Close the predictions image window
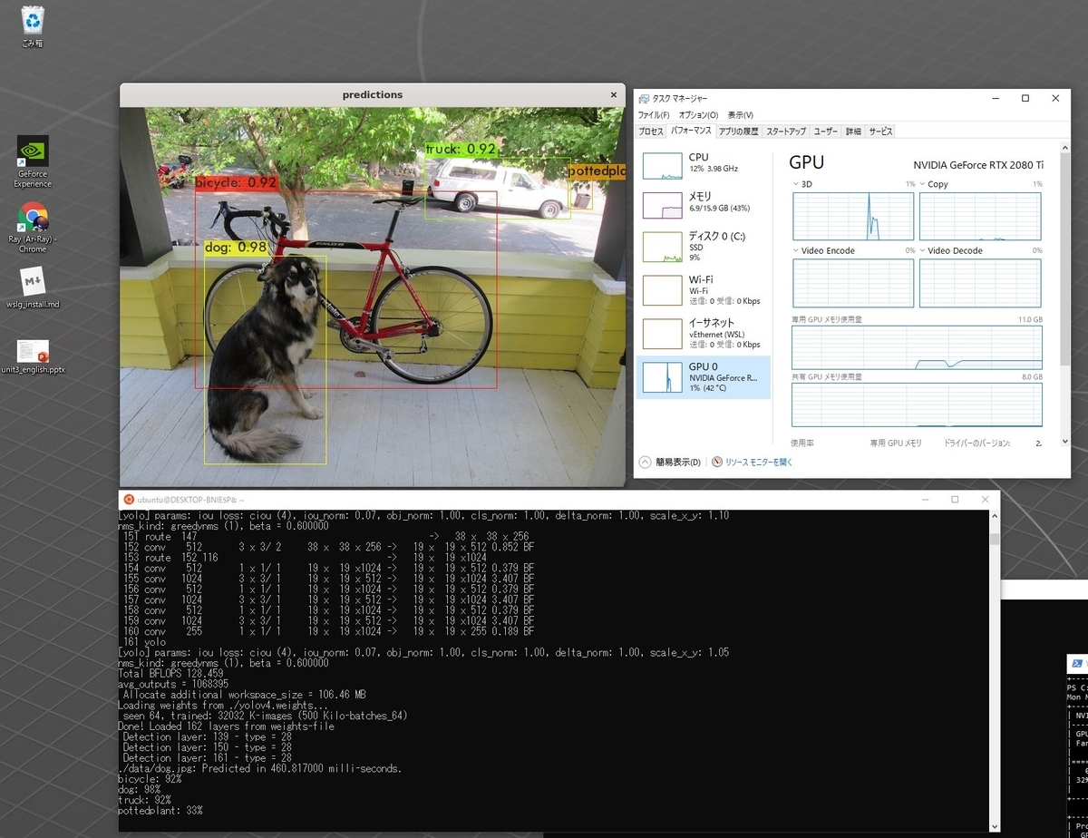 click(614, 94)
